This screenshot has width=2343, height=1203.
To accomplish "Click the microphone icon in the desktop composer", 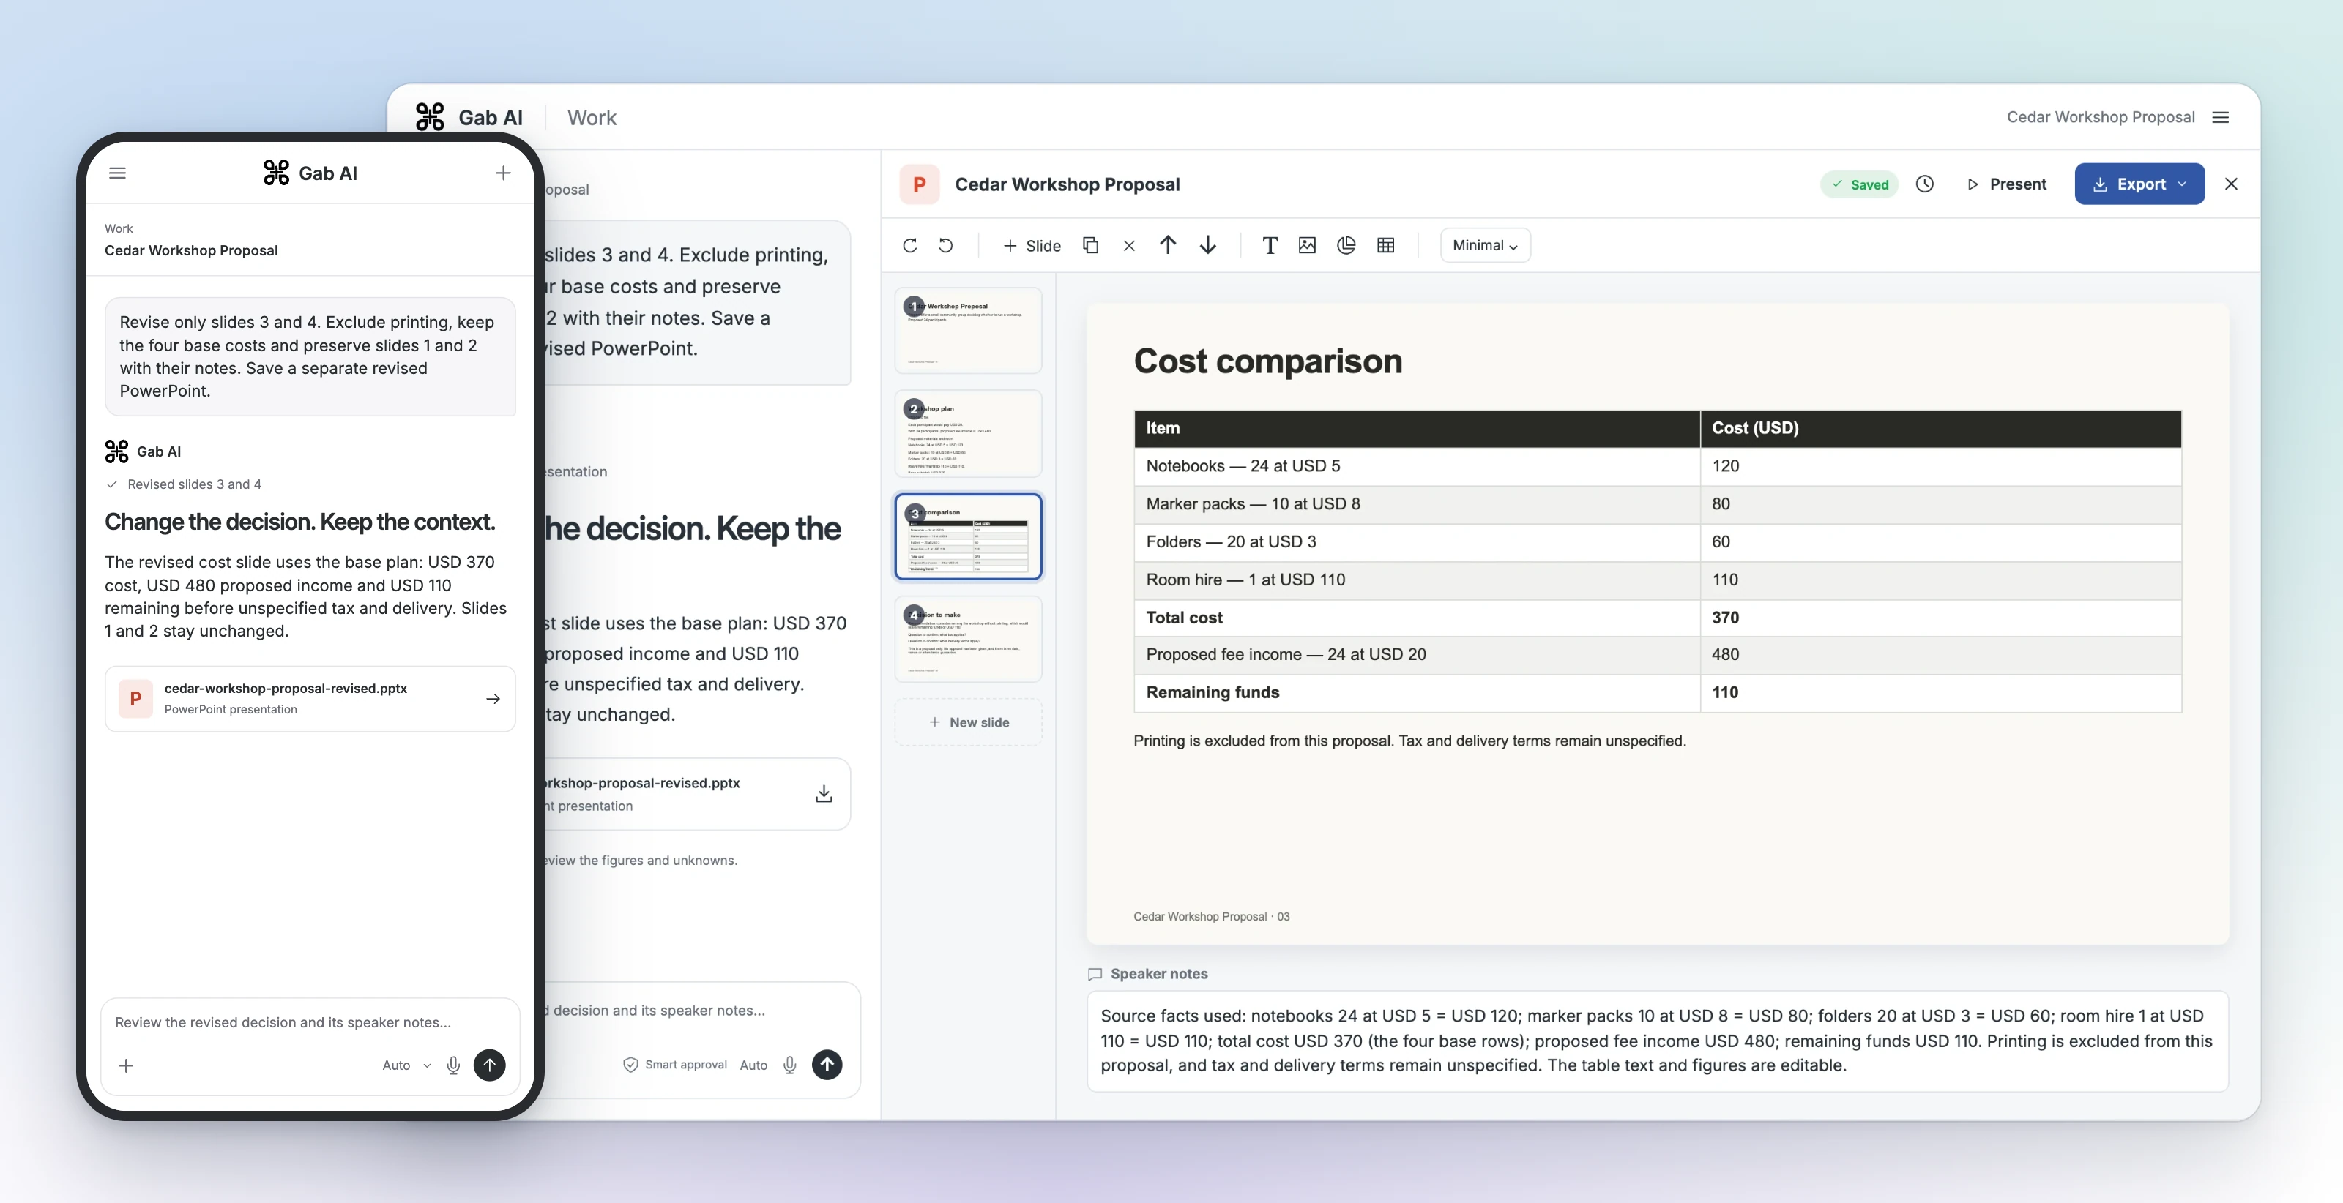I will (x=789, y=1065).
